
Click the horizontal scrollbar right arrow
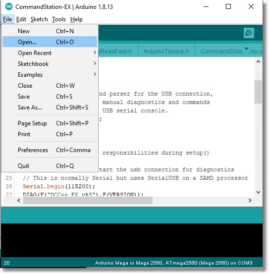click(250, 200)
